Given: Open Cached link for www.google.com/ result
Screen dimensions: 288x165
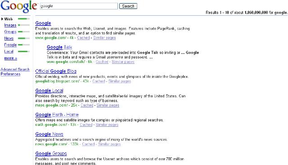Looking at the screenshot, I should pos(83,38).
